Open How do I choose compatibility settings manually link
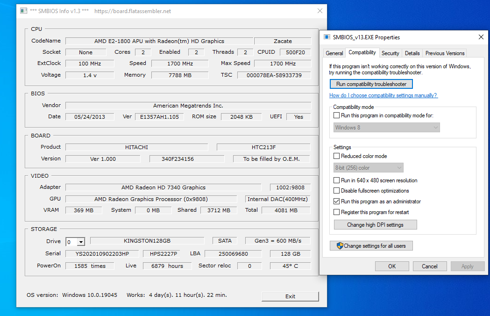This screenshot has height=316, width=490. click(383, 95)
